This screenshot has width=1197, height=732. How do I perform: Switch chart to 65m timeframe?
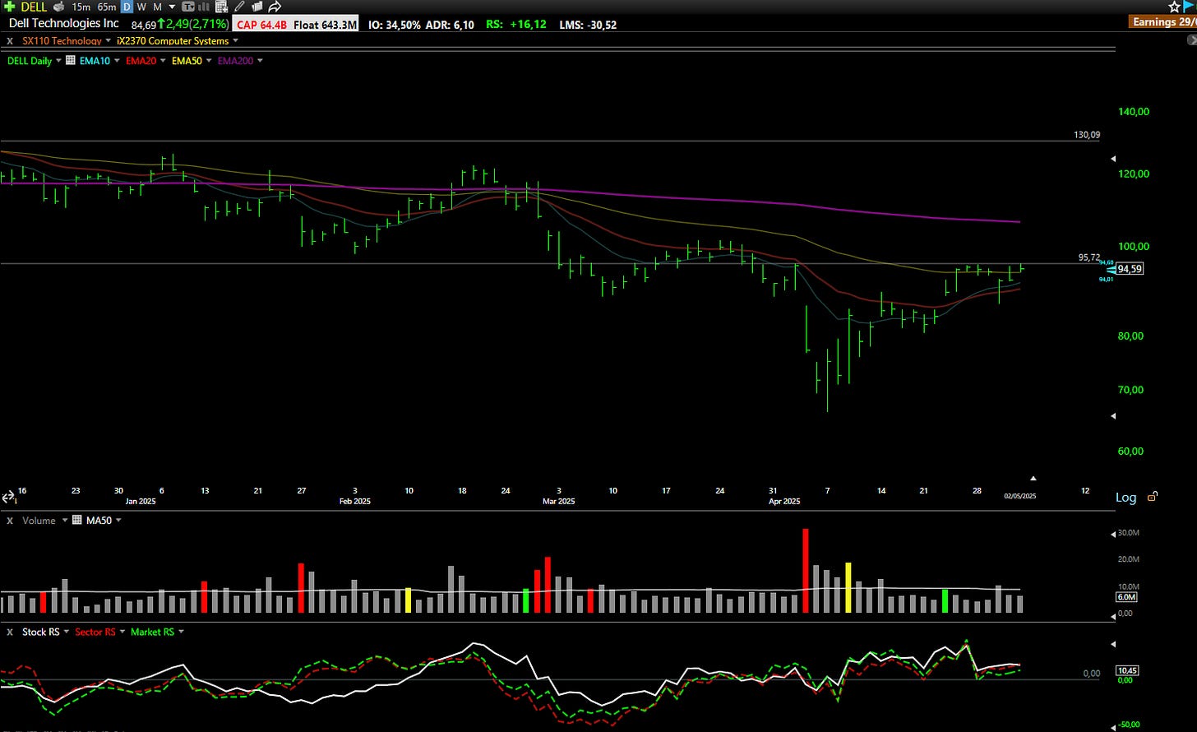107,7
